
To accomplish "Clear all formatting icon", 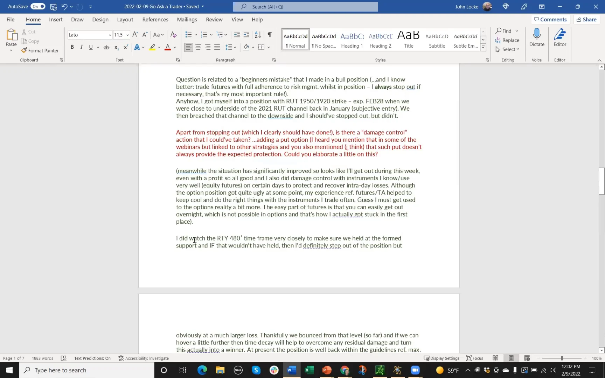I will click(x=173, y=34).
